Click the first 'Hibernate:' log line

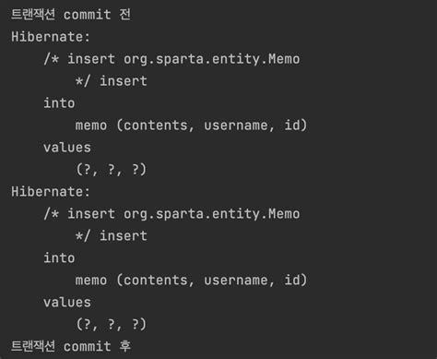pos(51,37)
